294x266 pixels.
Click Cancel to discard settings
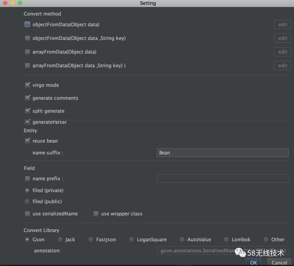tap(279, 262)
